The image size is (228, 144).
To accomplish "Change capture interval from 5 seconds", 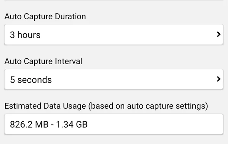I will pos(114,79).
